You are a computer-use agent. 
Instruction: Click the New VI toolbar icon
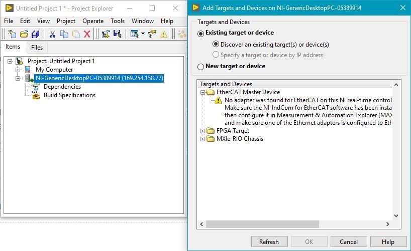pos(12,34)
